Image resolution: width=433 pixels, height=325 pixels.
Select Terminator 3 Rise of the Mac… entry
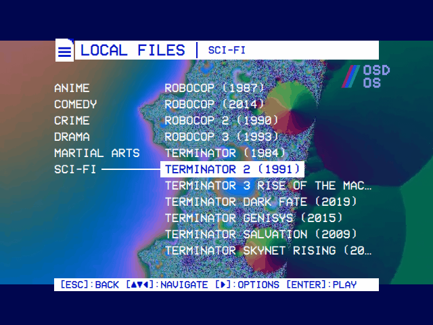pyautogui.click(x=269, y=186)
